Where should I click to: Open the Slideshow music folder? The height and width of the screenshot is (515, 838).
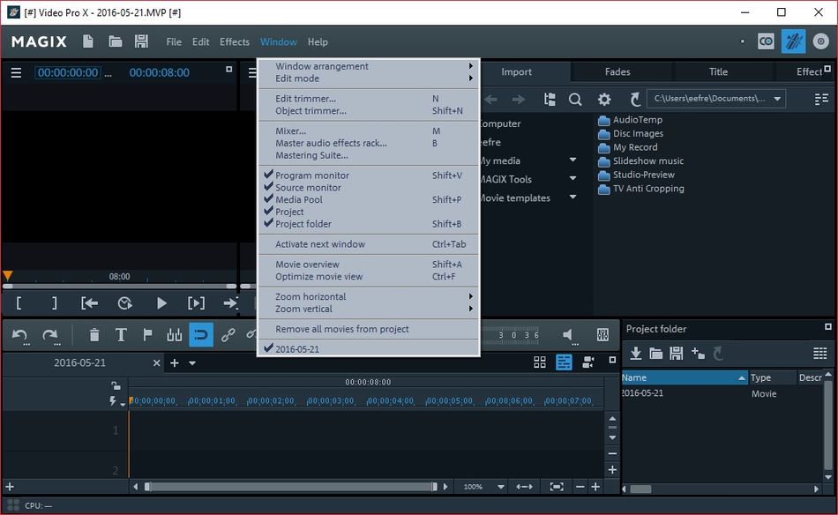click(647, 161)
